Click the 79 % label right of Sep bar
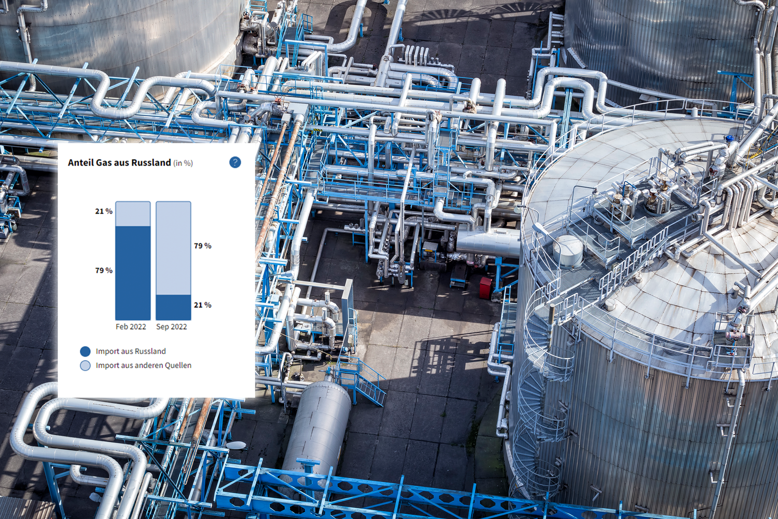 click(203, 245)
